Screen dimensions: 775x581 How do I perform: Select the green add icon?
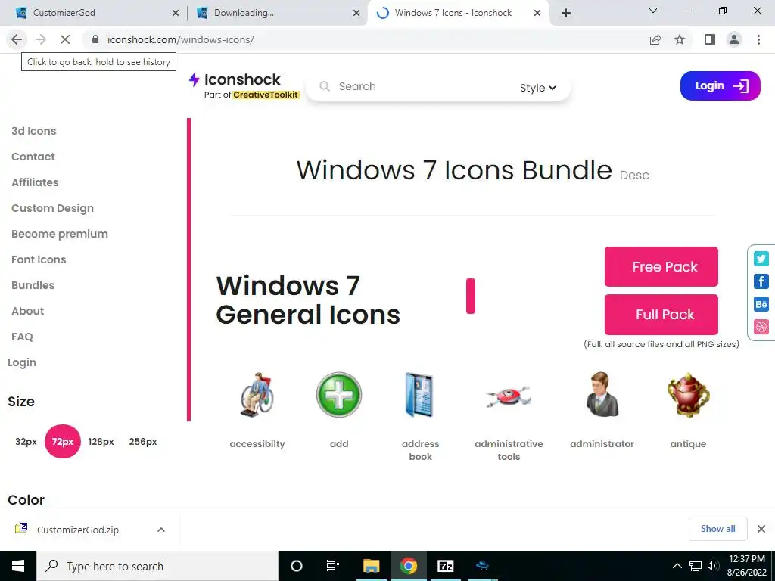pos(339,395)
